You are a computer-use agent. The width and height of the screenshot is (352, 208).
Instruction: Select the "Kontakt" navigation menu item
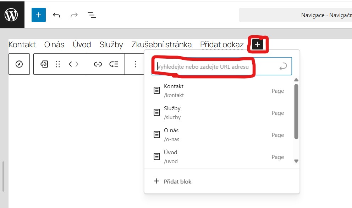click(22, 44)
